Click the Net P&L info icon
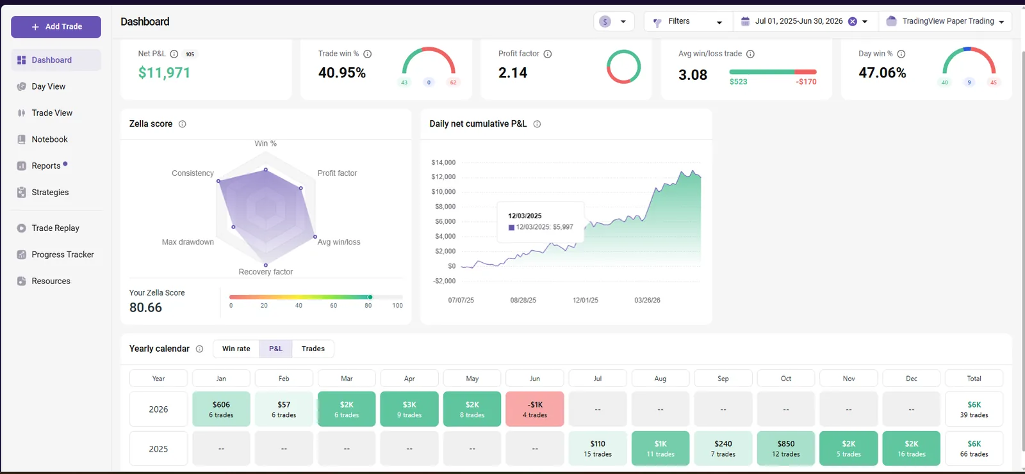Screen dimensions: 1025x474 174,54
